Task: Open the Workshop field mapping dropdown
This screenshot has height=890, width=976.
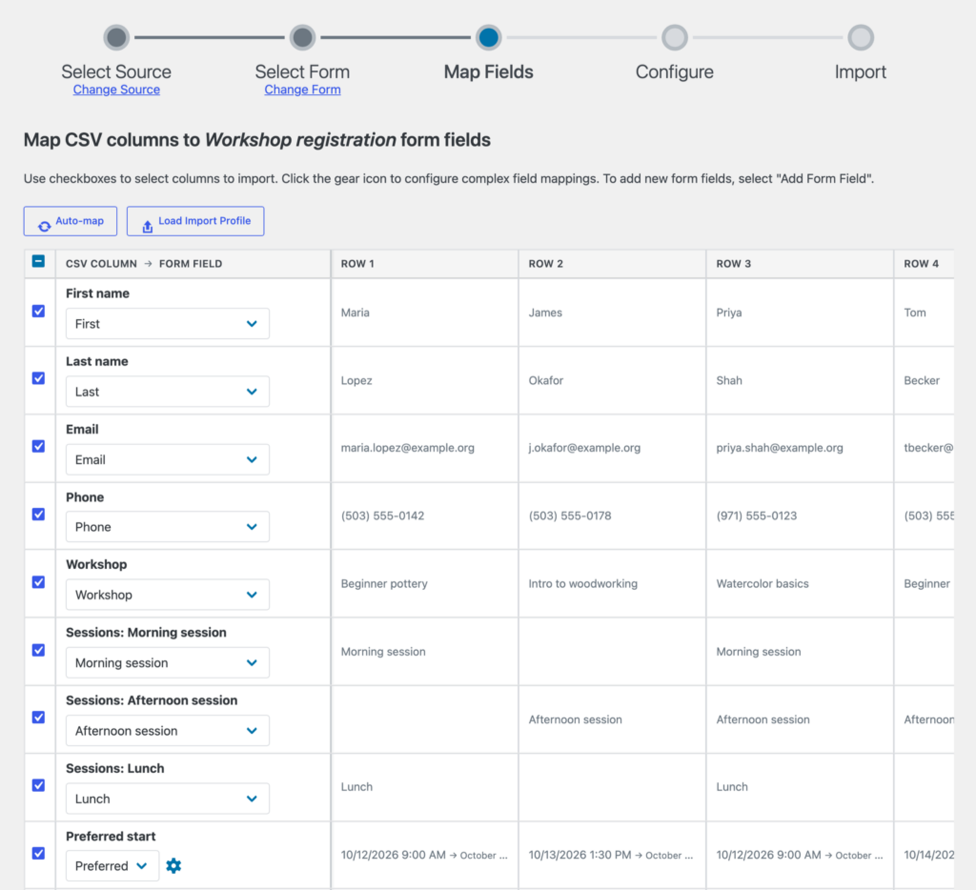Action: coord(168,595)
